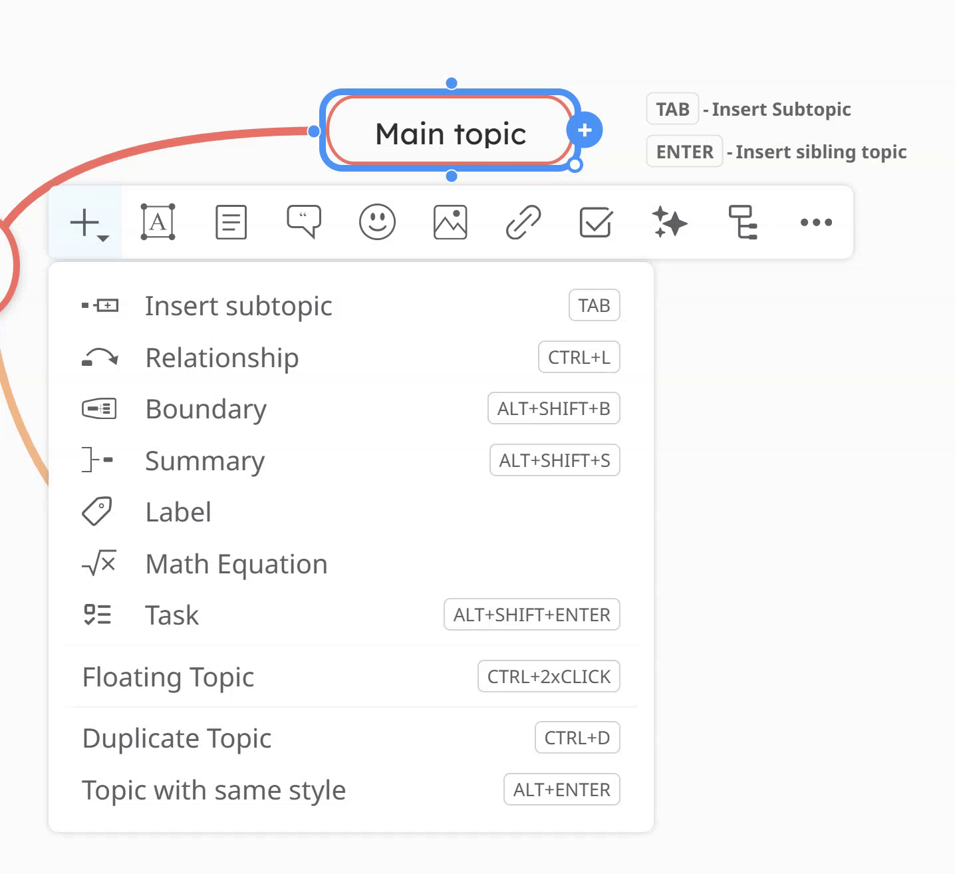Select Insert subtopic from menu
This screenshot has height=874, width=955.
[238, 306]
